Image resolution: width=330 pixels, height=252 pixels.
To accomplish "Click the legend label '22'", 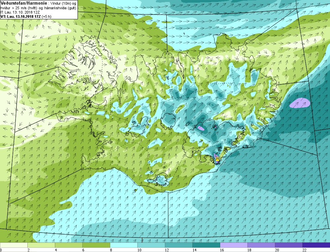I will (x=305, y=250).
